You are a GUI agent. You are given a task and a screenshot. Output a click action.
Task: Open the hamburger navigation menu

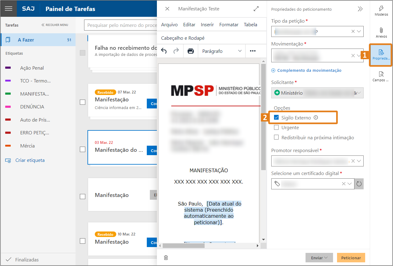click(8, 8)
